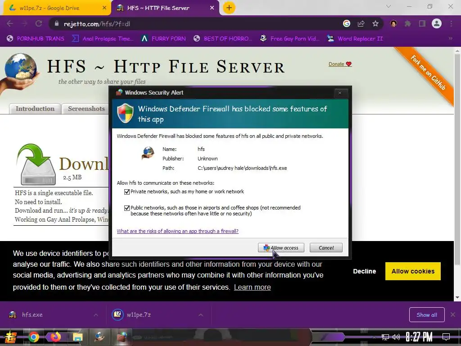Open Firefox from the taskbar
Viewport: 461px width, 346px height.
click(x=55, y=337)
